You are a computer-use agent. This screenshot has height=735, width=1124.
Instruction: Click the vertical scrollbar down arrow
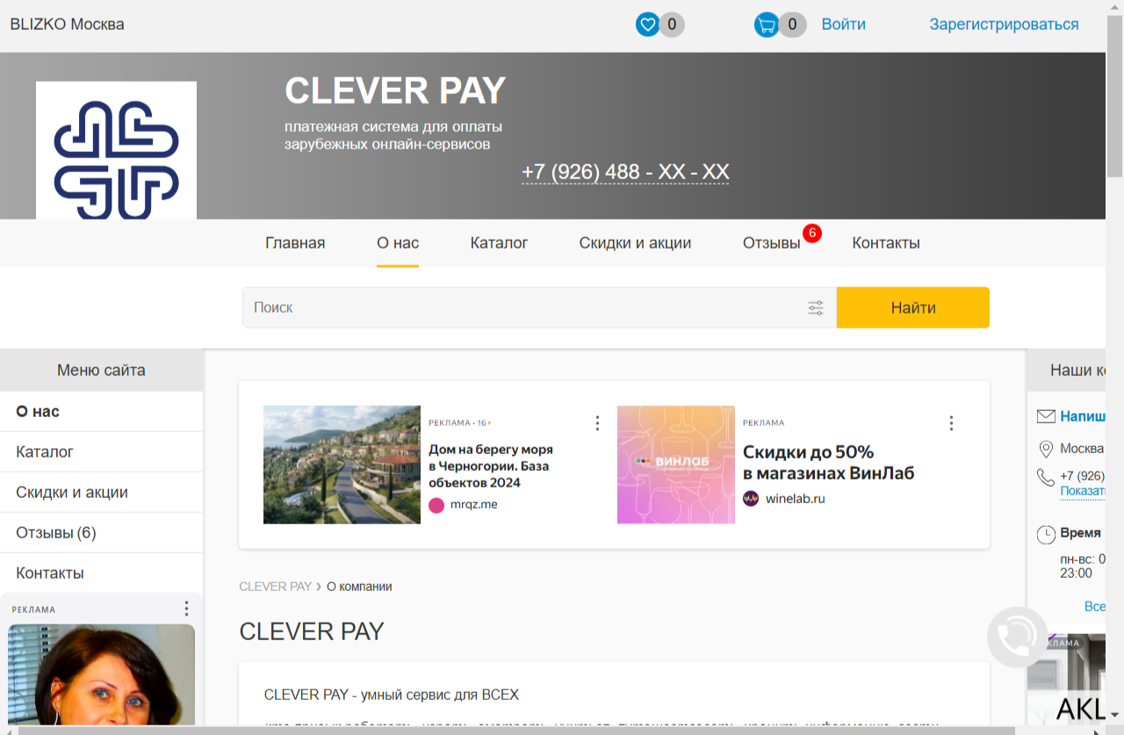pyautogui.click(x=1115, y=714)
